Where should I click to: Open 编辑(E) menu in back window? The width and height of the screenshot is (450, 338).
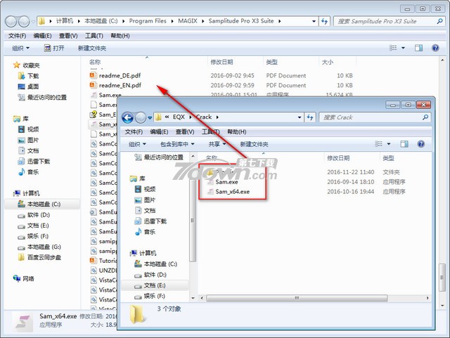42,36
